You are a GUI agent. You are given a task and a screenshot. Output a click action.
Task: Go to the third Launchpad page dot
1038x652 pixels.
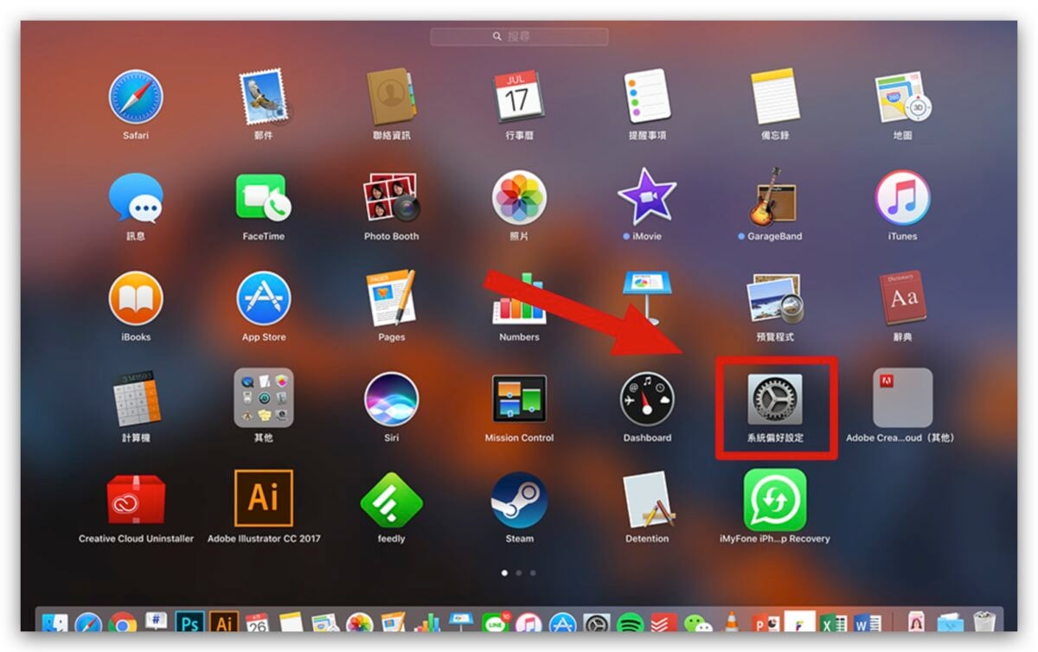click(x=533, y=572)
